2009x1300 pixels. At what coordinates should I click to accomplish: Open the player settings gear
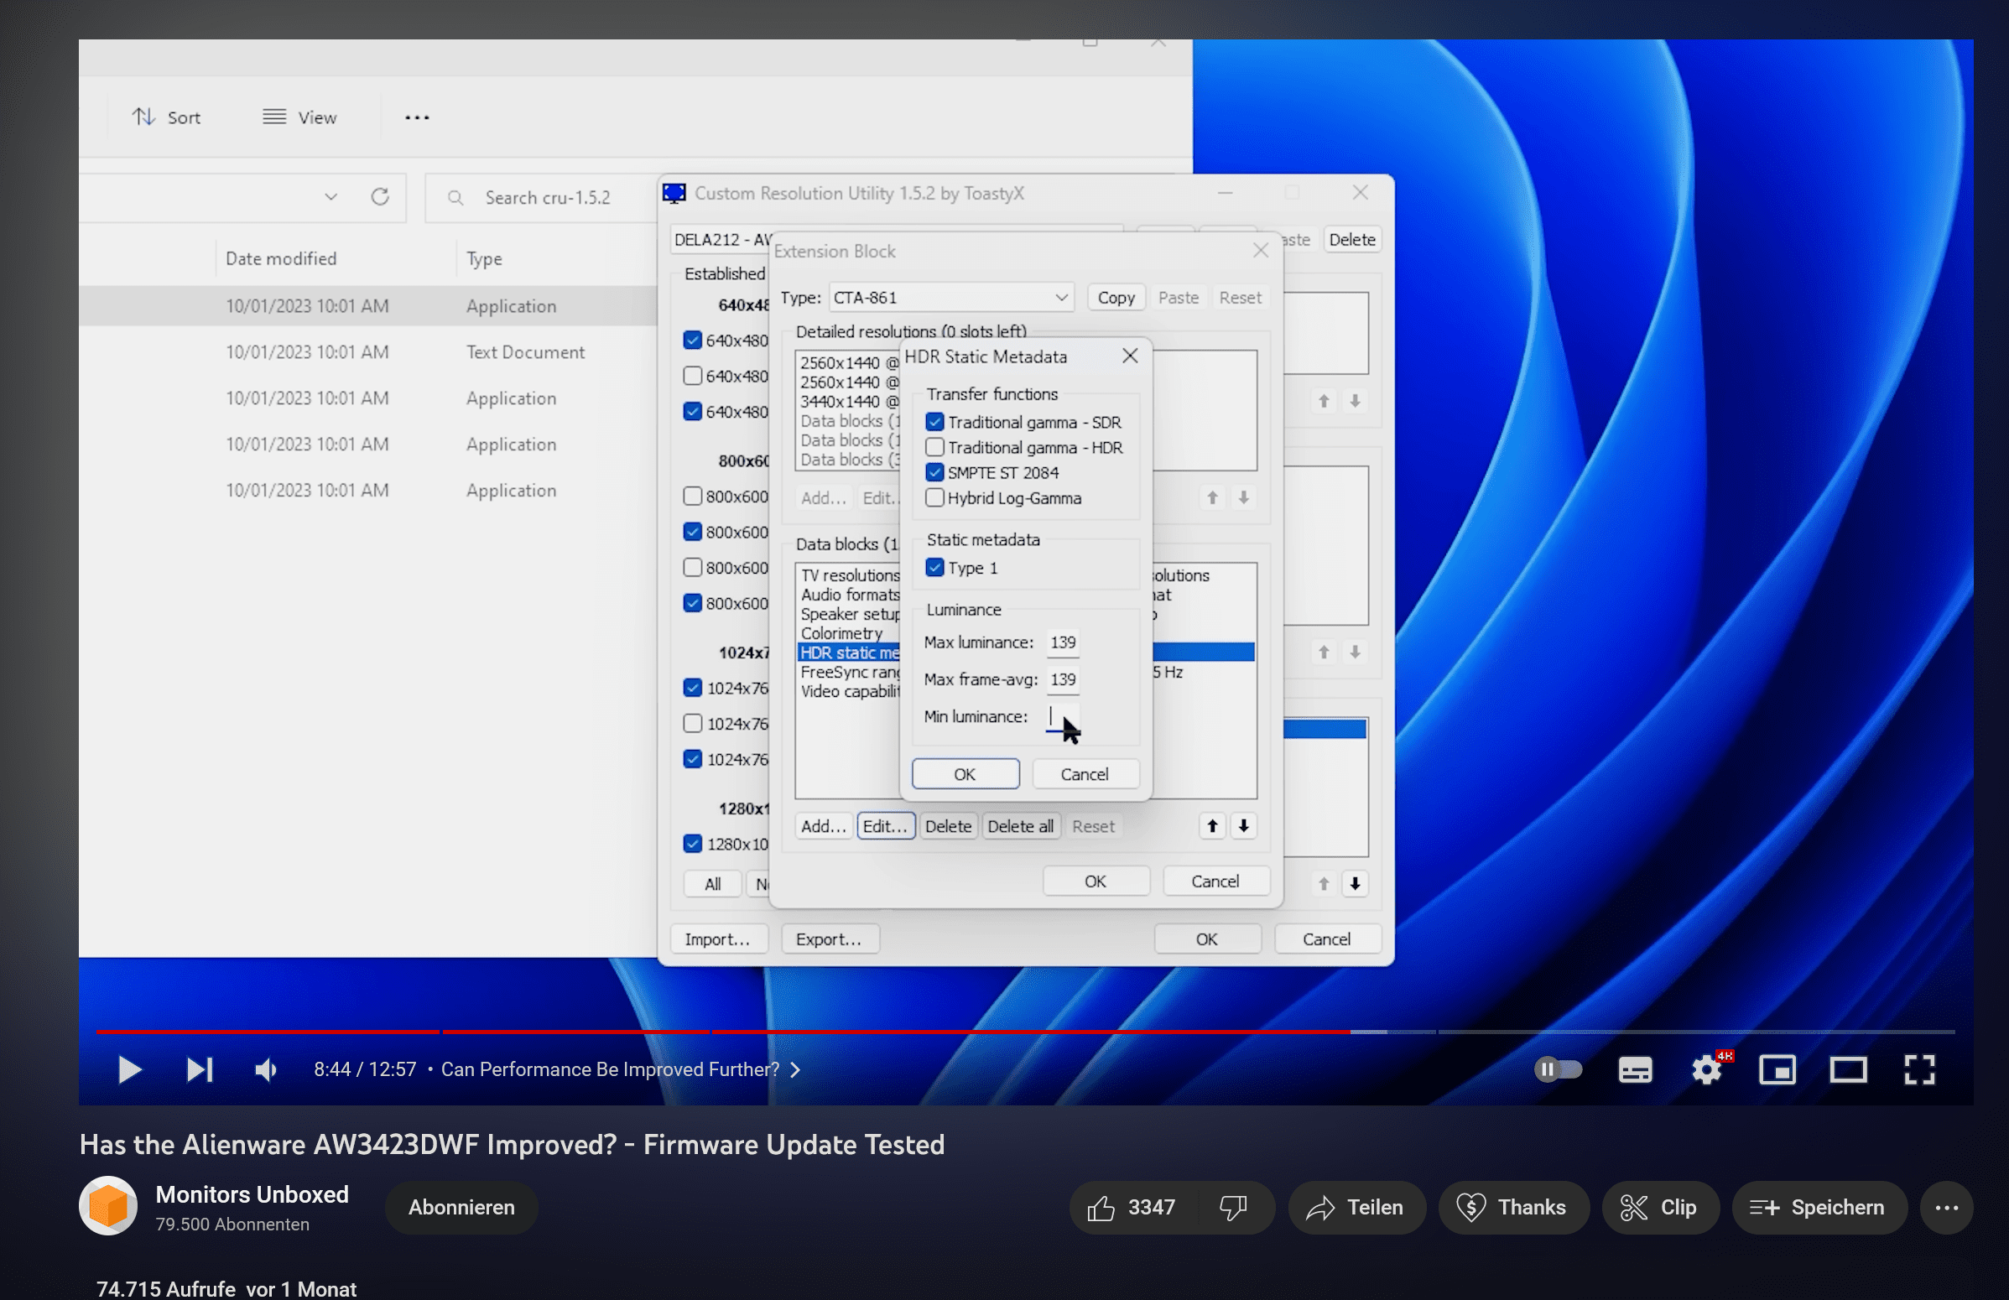tap(1708, 1069)
